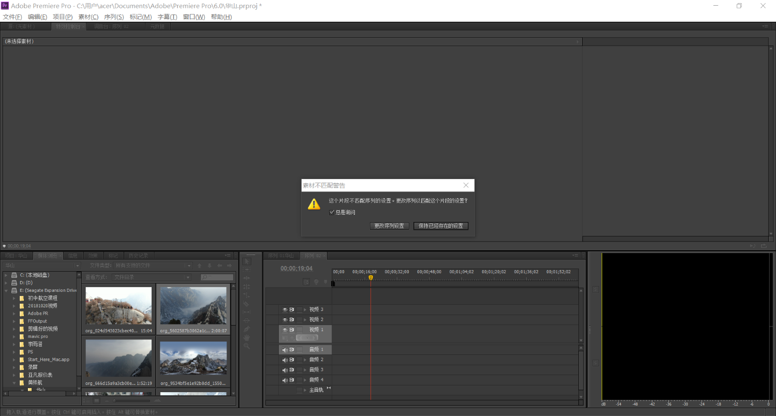This screenshot has height=416, width=776.
Task: Switch to the 效果 tab
Action: point(93,256)
